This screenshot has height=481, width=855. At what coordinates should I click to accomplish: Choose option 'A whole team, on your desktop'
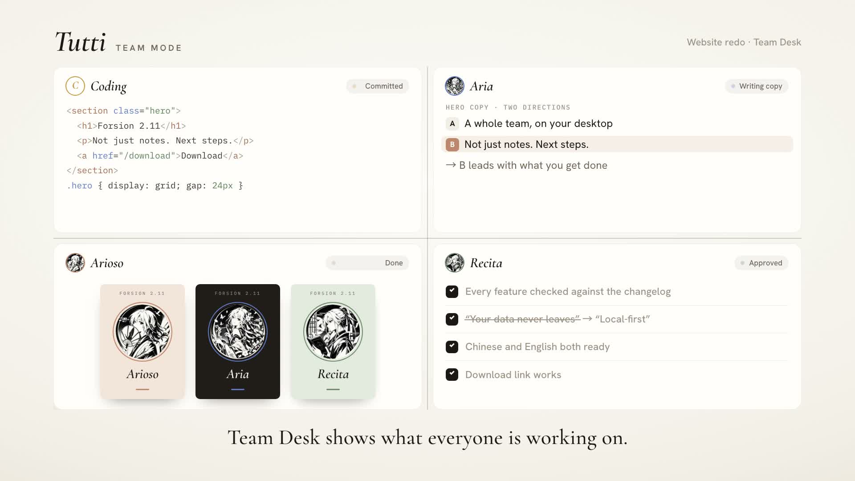[x=538, y=123]
